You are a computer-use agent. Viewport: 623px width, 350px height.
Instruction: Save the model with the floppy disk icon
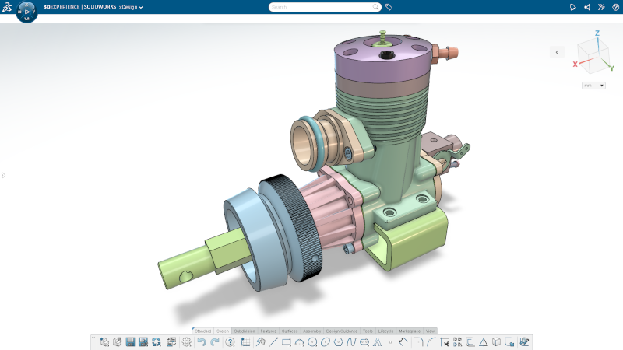(130, 341)
